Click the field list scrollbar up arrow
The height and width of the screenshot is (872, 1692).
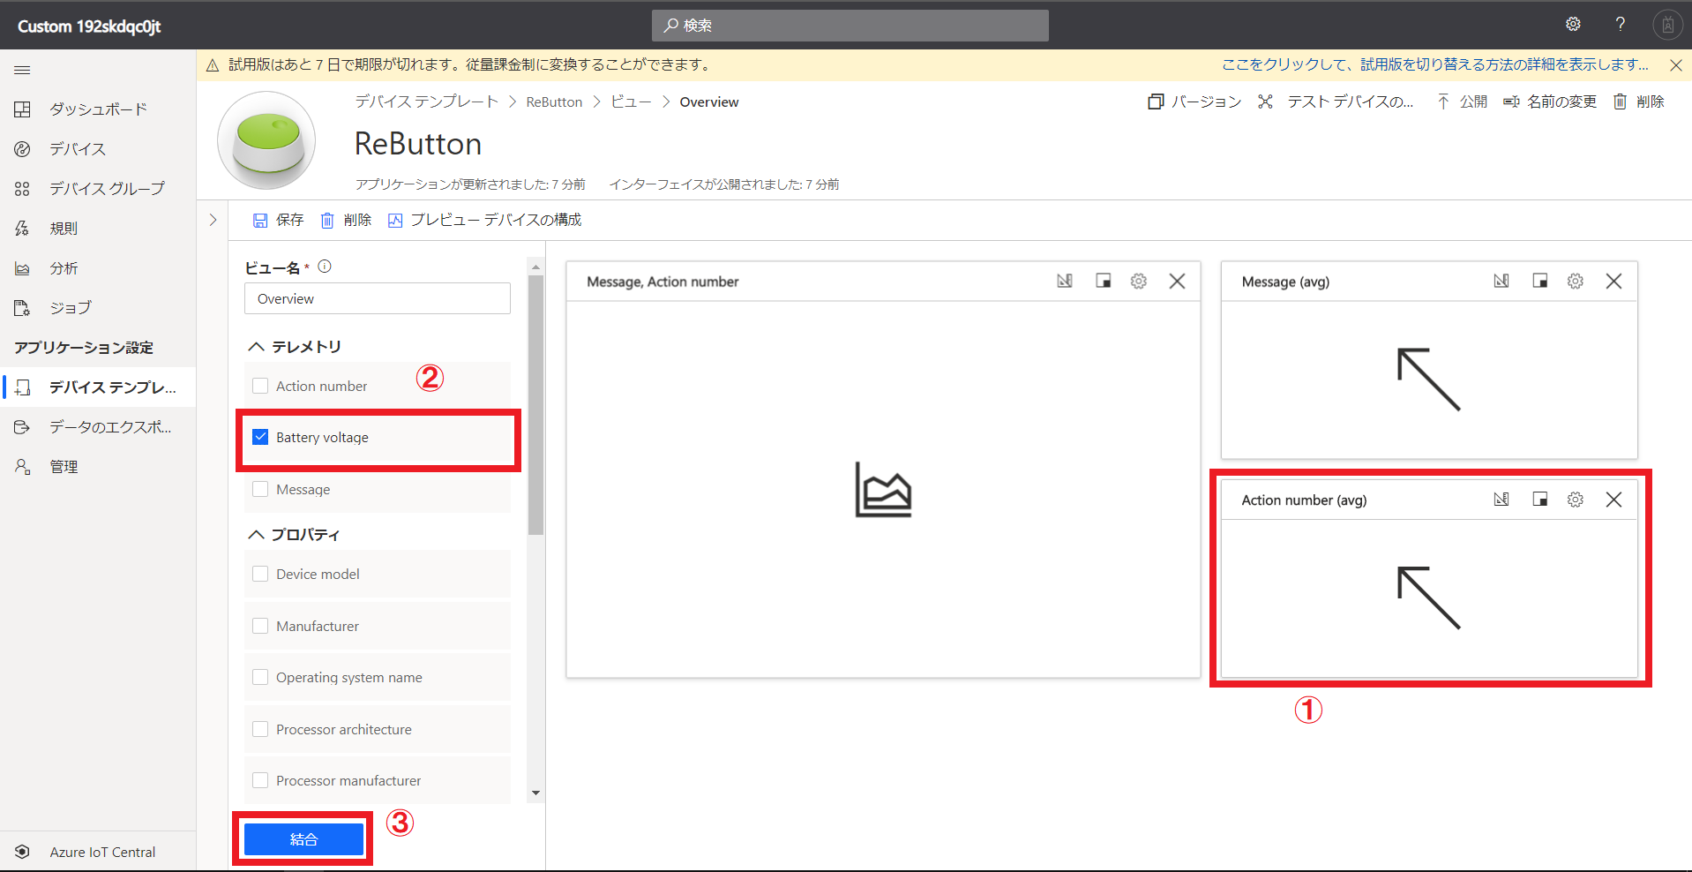[x=535, y=267]
